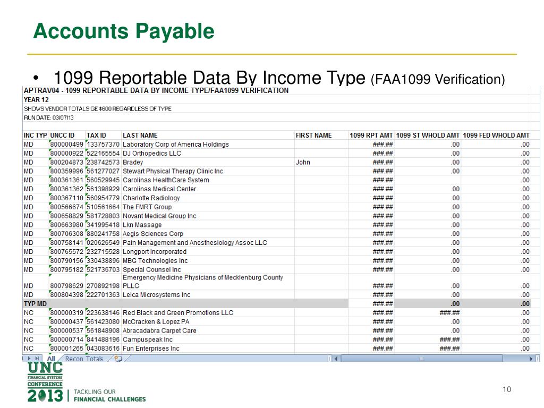Select the ST WHOLD amount for Campuspeak Inc

click(x=428, y=339)
